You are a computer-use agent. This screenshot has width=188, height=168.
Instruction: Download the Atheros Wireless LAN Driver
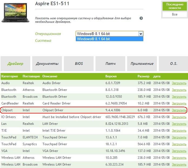(x=179, y=158)
